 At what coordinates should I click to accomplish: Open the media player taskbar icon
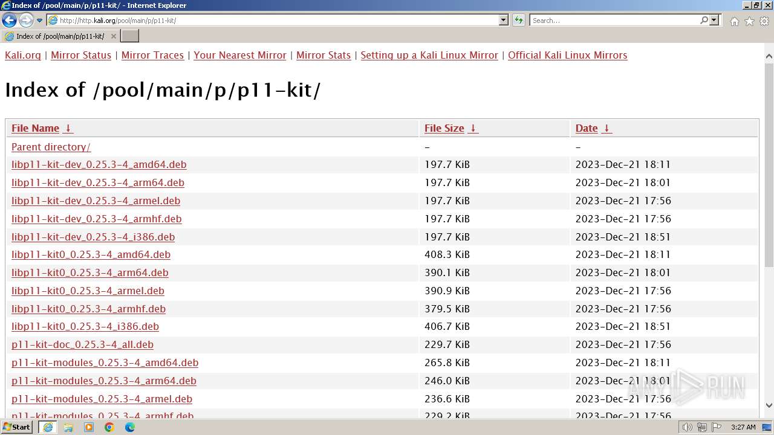pyautogui.click(x=89, y=427)
